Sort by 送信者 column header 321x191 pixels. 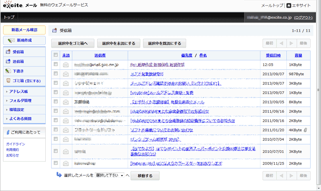pos(100,55)
